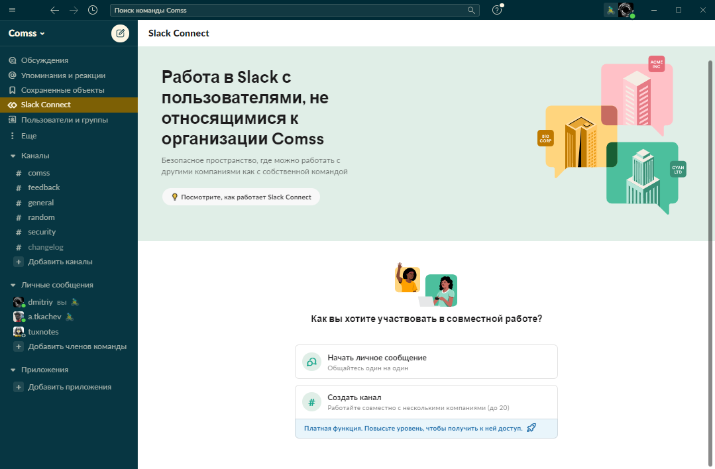This screenshot has width=715, height=469.
Task: Open Обсуждения threads icon
Action: (13, 60)
